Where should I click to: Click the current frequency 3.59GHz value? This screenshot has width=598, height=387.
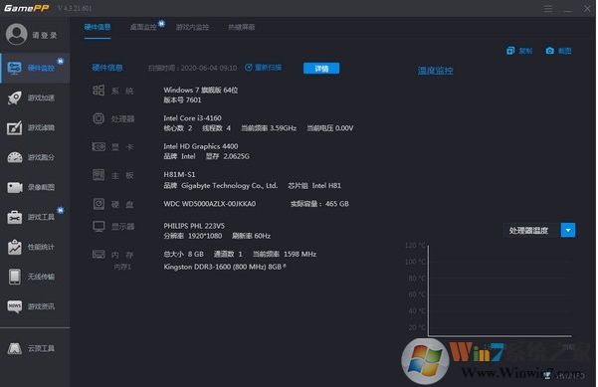coord(269,128)
